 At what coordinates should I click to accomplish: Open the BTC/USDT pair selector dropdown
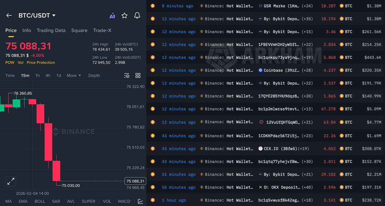37,15
